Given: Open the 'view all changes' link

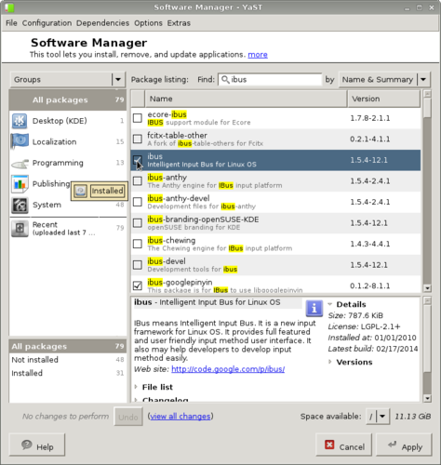Looking at the screenshot, I should tap(180, 417).
